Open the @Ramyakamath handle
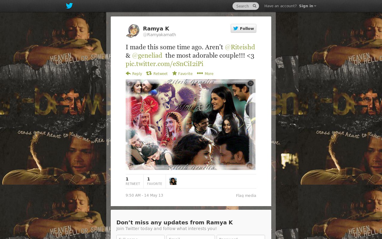 (x=159, y=35)
